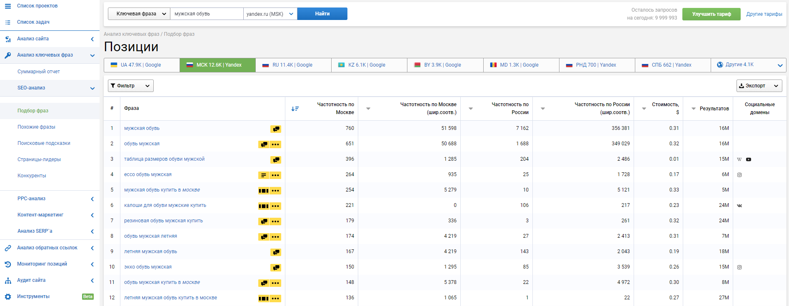This screenshot has width=789, height=306.
Task: Expand the PPC-анализ submenu chevron
Action: (92, 199)
